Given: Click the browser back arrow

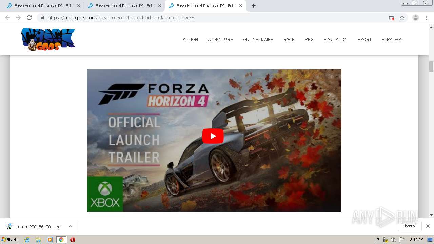Looking at the screenshot, I should click(7, 18).
